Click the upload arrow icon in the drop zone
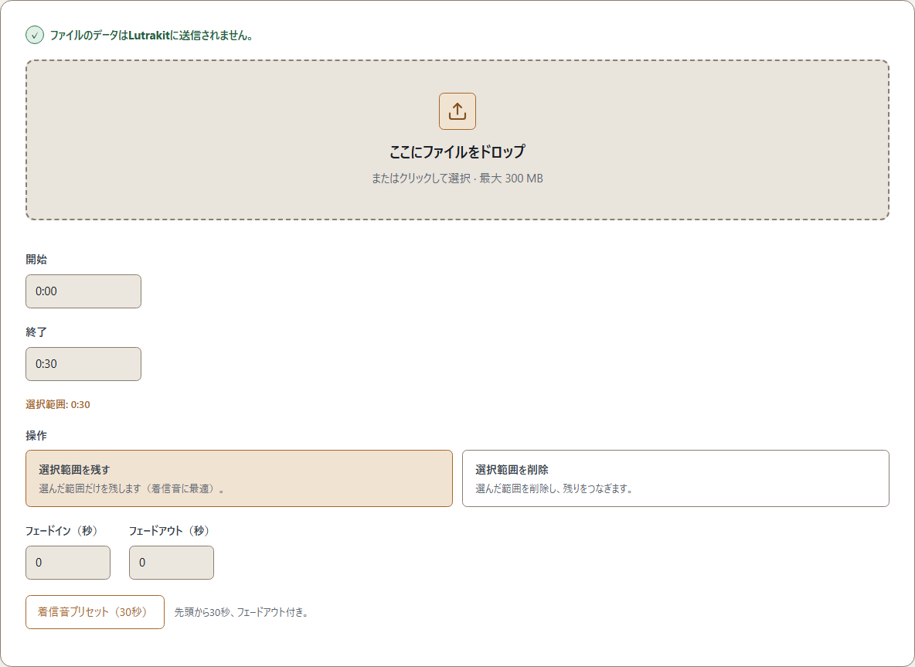This screenshot has width=915, height=667. [457, 111]
